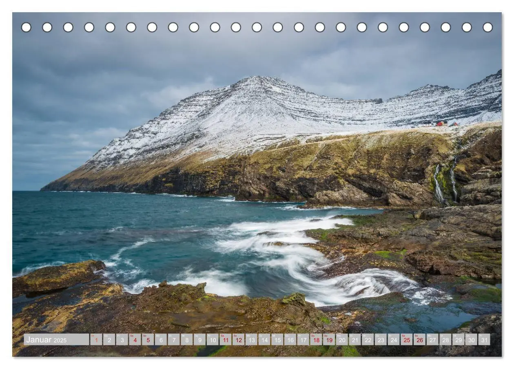Select Saturday 4 in the calendar strip

[135, 340]
